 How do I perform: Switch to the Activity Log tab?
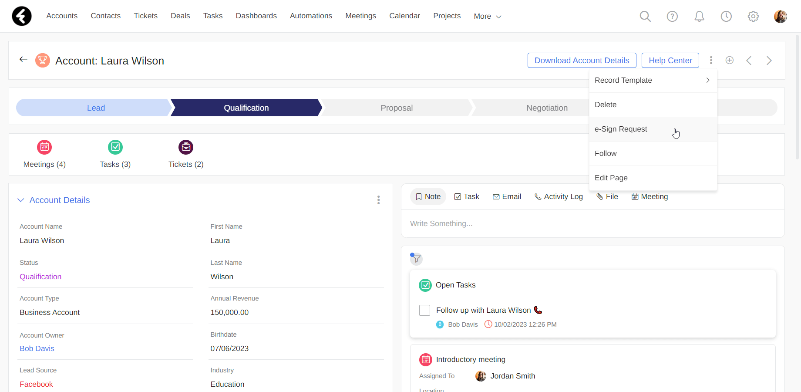[559, 196]
